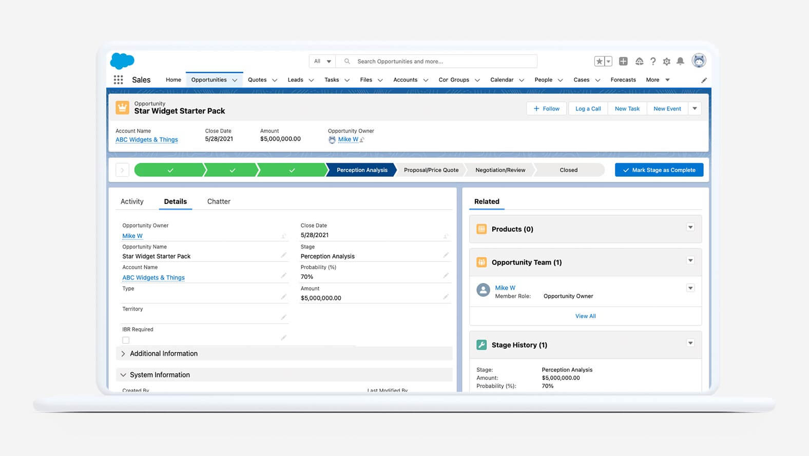This screenshot has height=456, width=809.
Task: Open the More navigation dropdown
Action: 658,80
